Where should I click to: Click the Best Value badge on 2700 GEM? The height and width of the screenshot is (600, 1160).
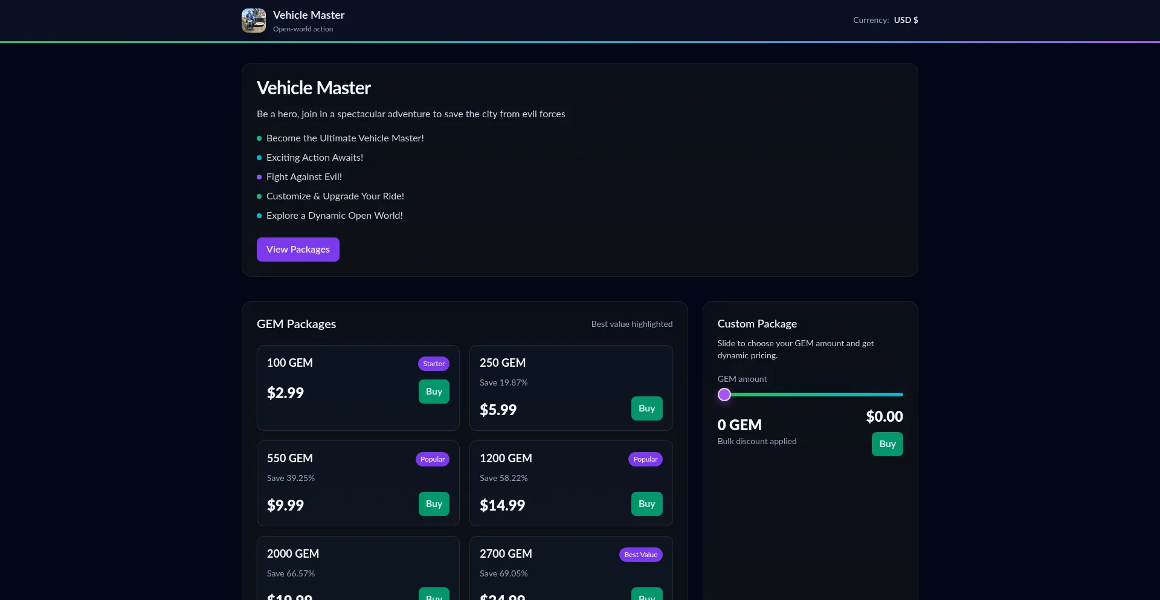point(640,555)
